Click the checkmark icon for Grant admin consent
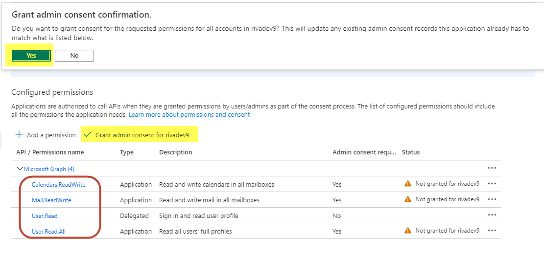Screen dimensions: 544x258 (x=88, y=134)
